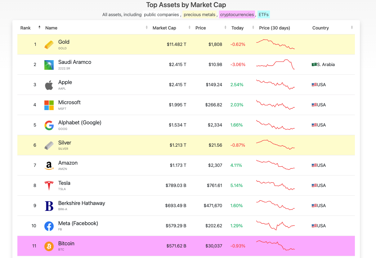The width and height of the screenshot is (376, 258).
Task: Click Saudi Aramco's 30-day price chart
Action: coord(275,64)
